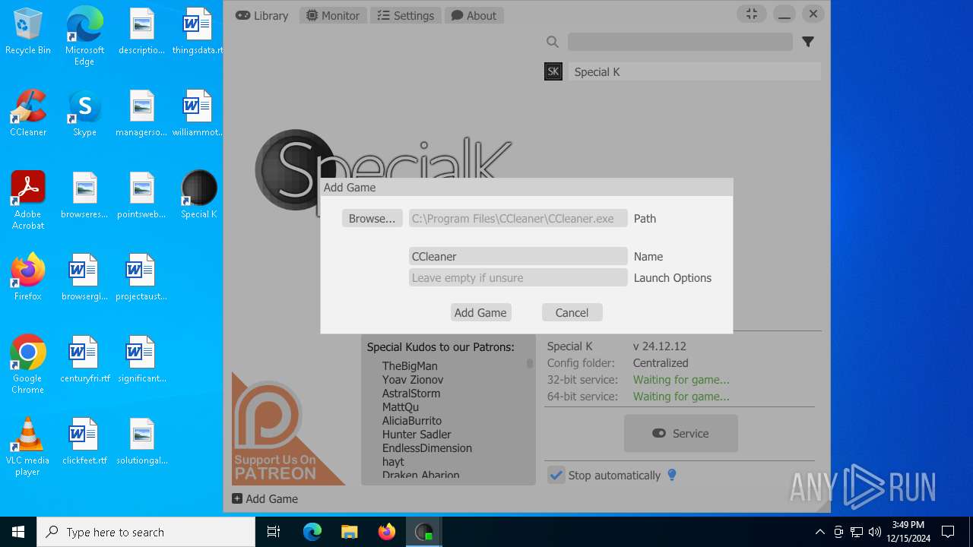The width and height of the screenshot is (973, 547).
Task: Open the Windows Start menu
Action: pos(18,532)
